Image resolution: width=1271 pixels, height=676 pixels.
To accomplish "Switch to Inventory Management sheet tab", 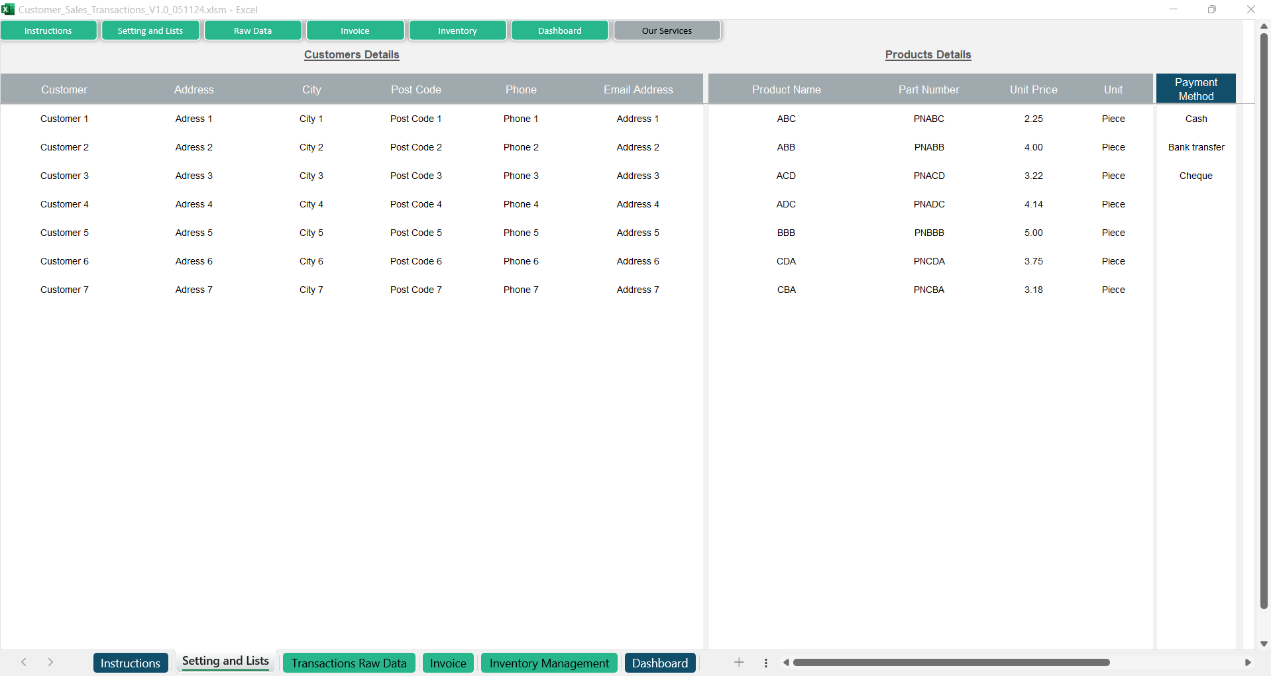I will tap(549, 663).
